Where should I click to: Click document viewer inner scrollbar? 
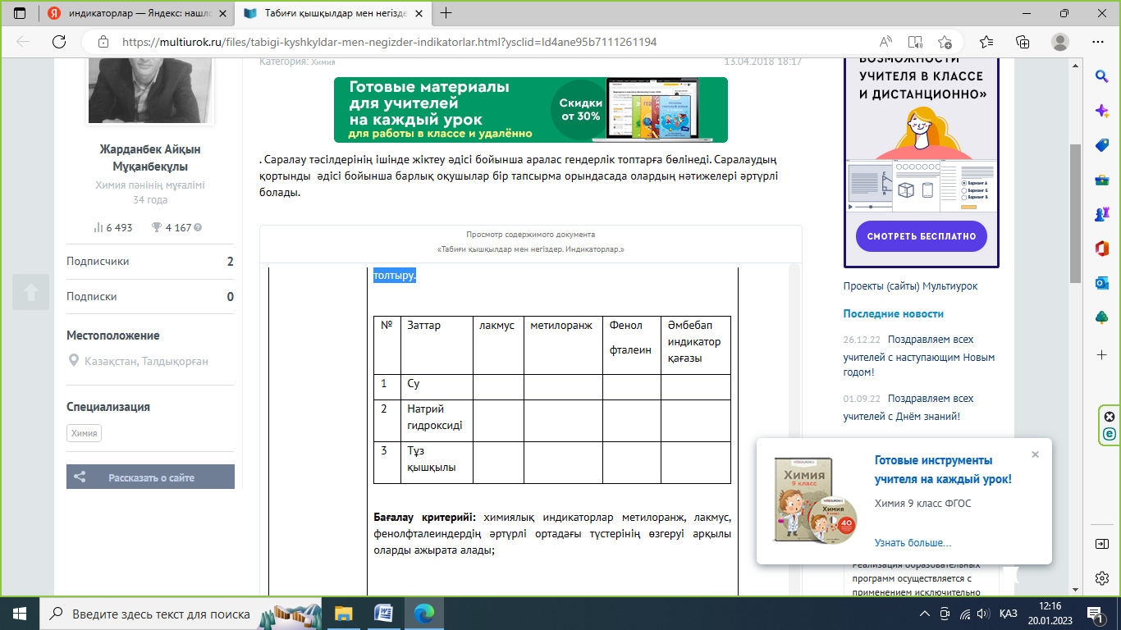[x=794, y=430]
